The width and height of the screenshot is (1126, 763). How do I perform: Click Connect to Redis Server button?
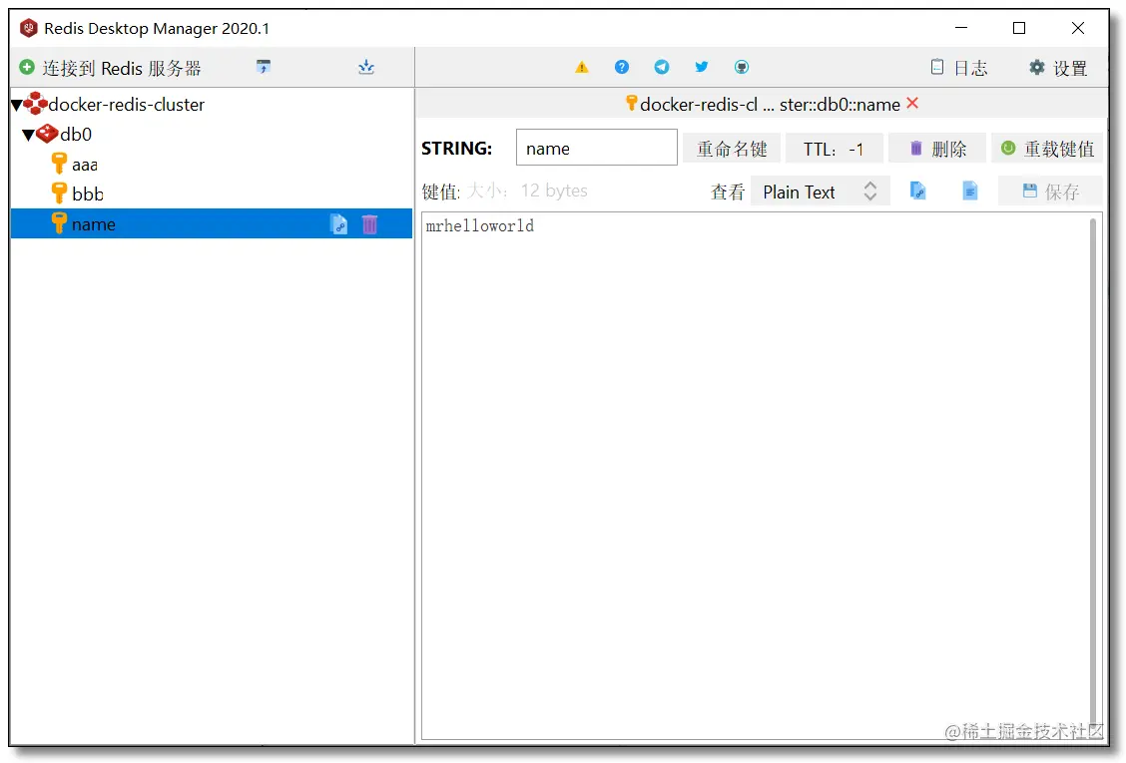point(110,68)
